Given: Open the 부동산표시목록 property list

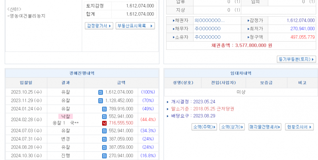Looking at the screenshot, I should [x=135, y=26].
